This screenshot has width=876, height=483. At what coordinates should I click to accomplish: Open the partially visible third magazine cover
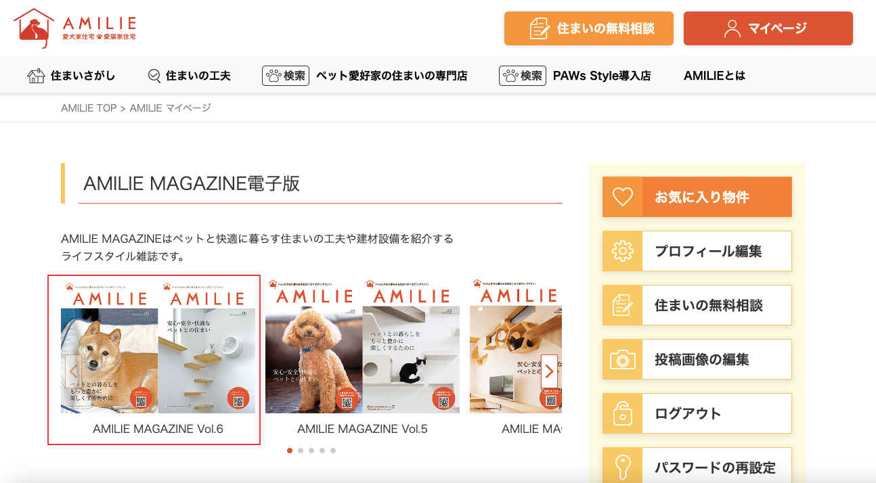point(516,346)
